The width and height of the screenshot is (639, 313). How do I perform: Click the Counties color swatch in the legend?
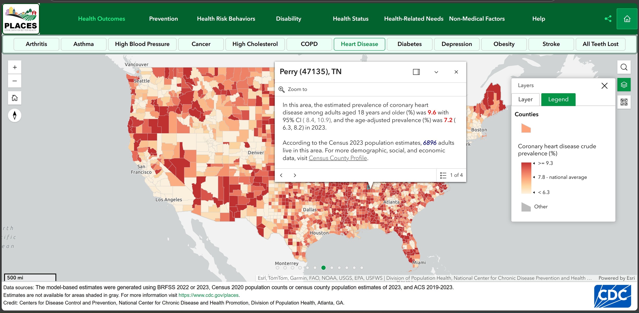[x=526, y=128]
